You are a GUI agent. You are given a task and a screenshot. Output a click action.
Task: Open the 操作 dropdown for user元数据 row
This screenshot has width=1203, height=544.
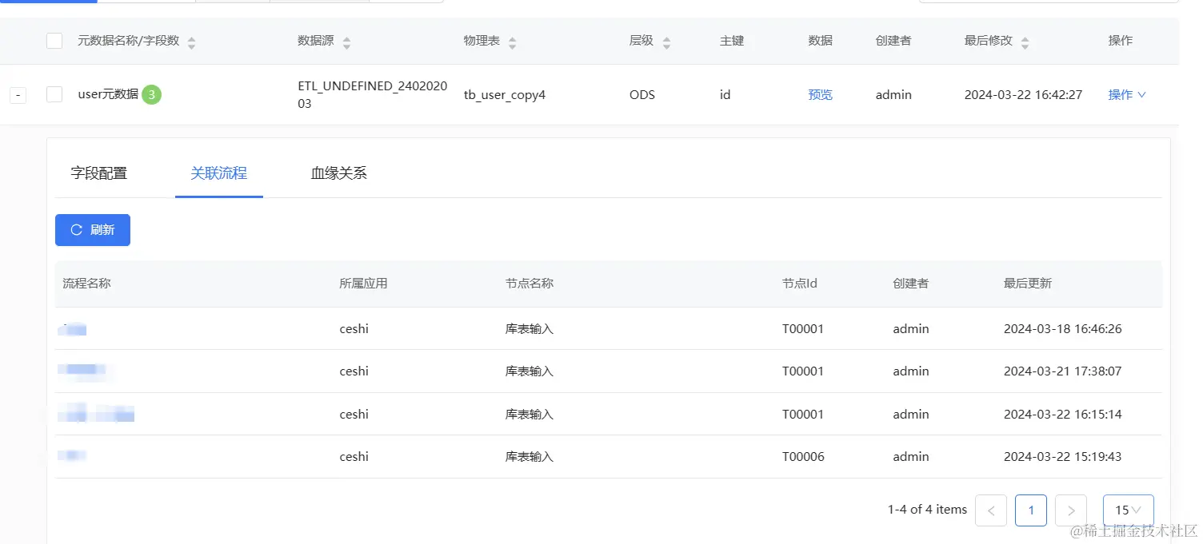tap(1127, 94)
